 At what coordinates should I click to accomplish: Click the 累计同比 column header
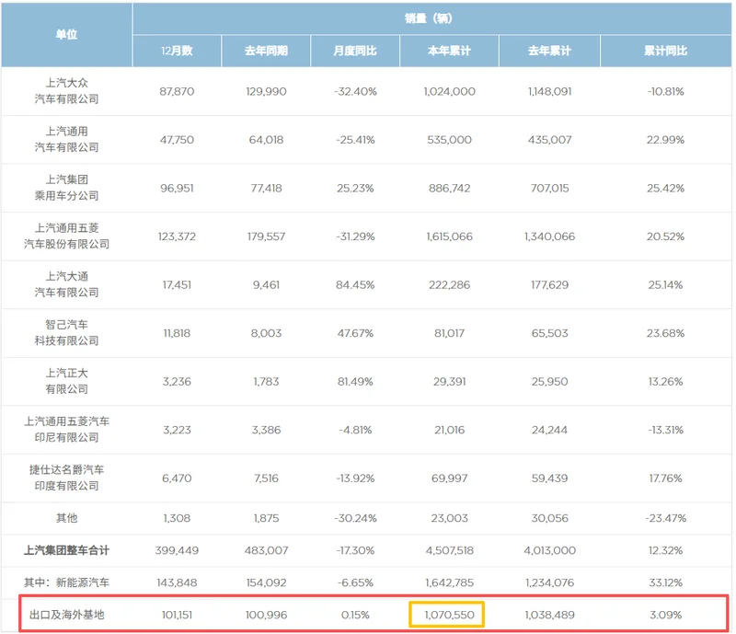[x=665, y=51]
